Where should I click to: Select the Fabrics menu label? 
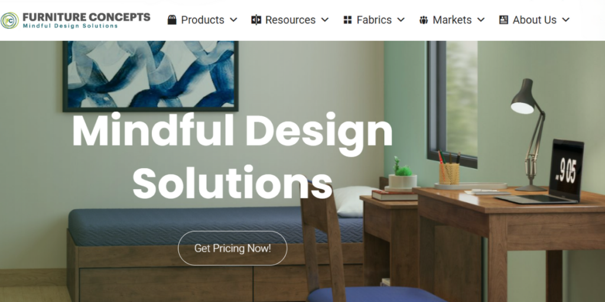[x=374, y=20]
